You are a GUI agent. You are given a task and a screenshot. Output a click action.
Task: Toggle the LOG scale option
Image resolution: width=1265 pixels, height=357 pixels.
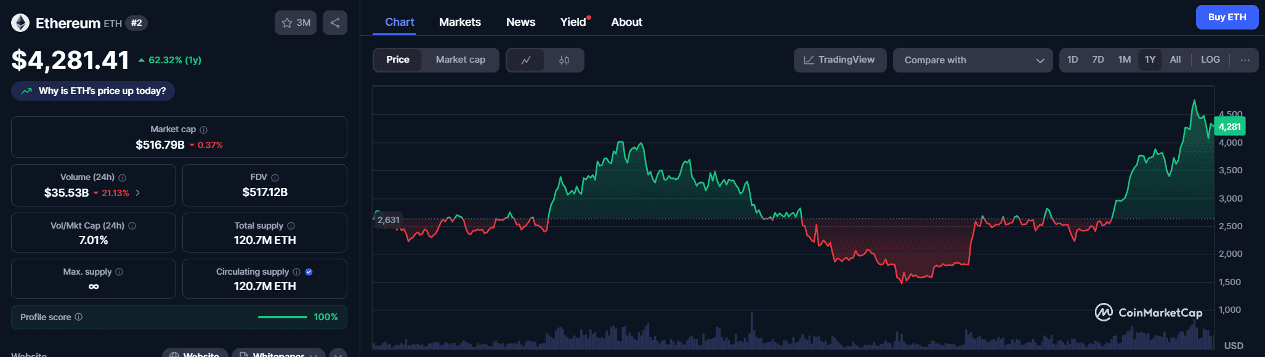[x=1210, y=60]
